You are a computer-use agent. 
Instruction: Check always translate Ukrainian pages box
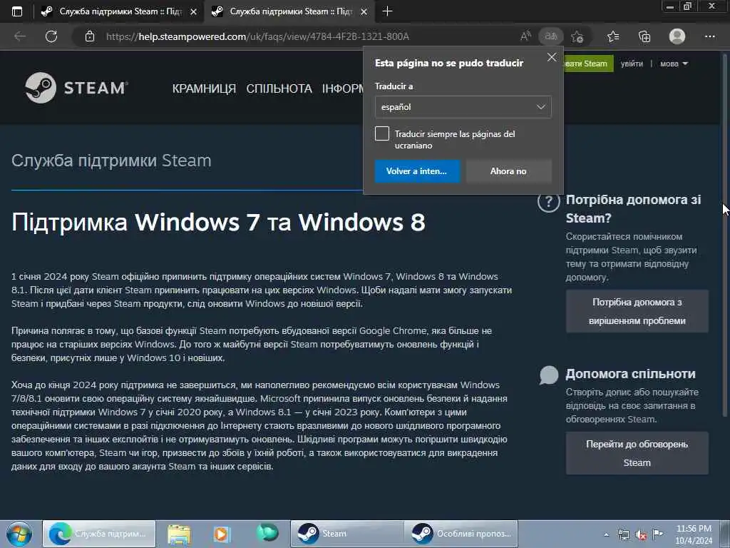[x=382, y=133]
